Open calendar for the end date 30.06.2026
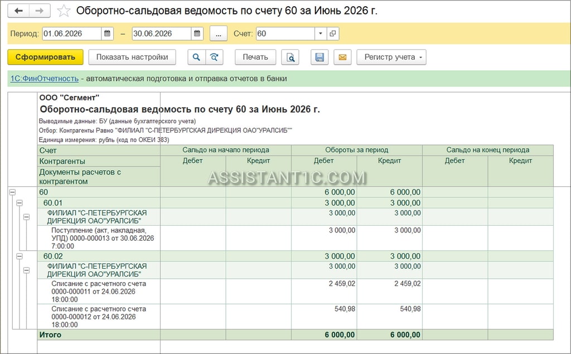 pos(197,33)
